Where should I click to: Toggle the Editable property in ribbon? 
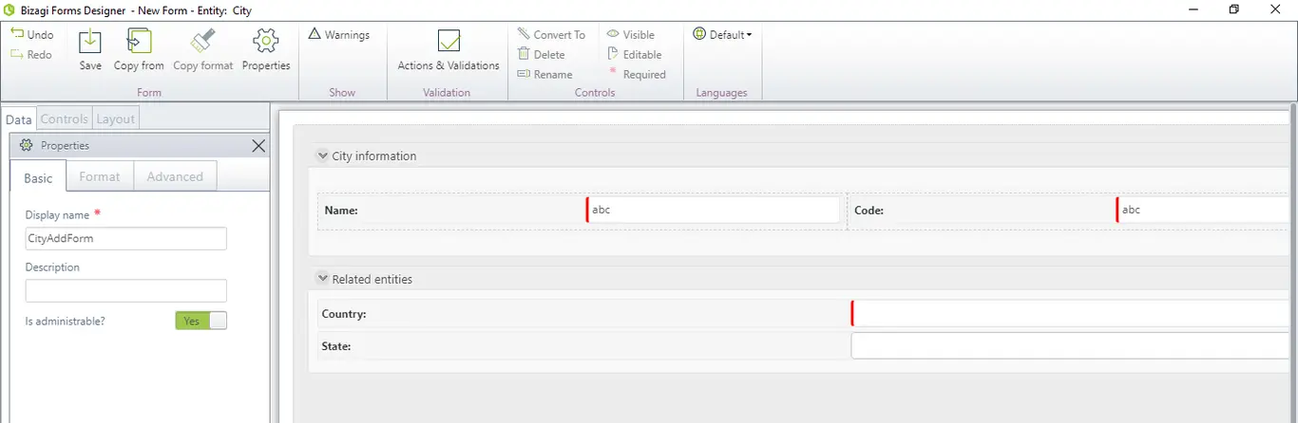[x=634, y=54]
